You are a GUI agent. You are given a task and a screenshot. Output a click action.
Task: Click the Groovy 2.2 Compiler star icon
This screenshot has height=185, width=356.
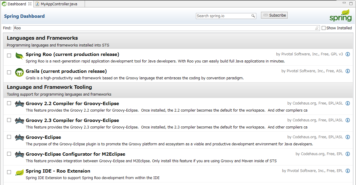click(20, 104)
